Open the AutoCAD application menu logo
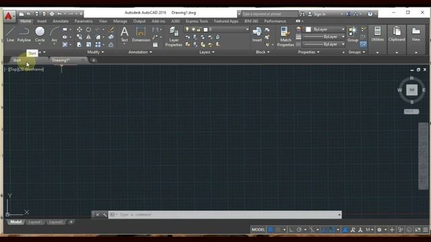 click(9, 16)
